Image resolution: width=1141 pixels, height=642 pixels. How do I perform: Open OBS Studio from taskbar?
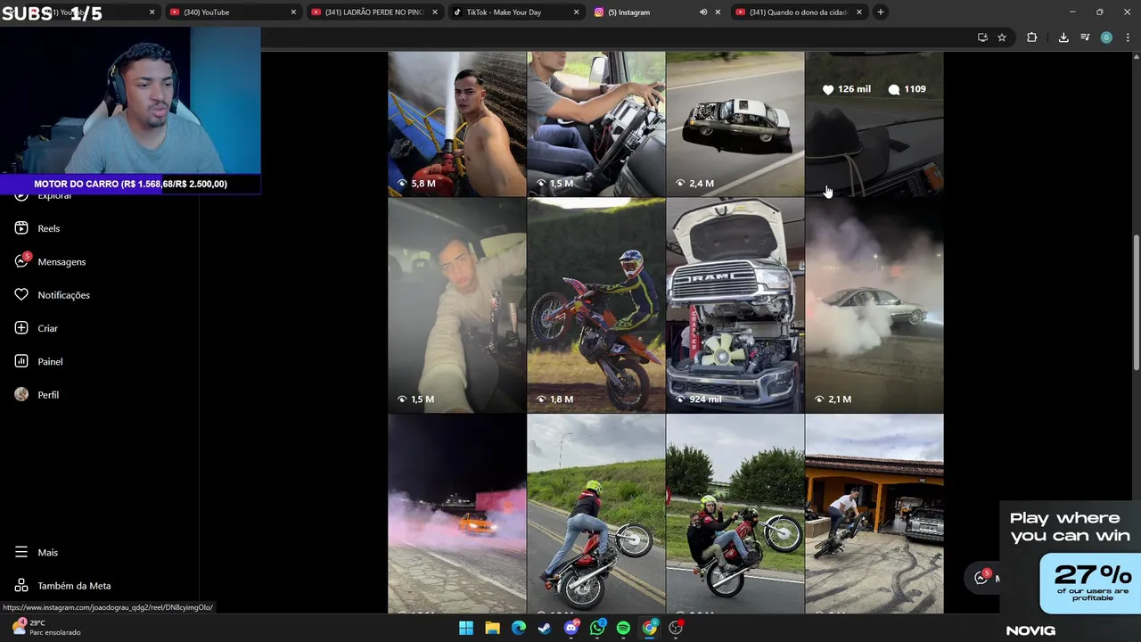pyautogui.click(x=676, y=628)
